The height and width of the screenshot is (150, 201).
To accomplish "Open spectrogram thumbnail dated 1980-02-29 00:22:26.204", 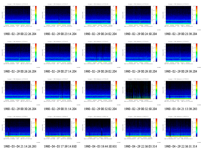I will [20, 17].
